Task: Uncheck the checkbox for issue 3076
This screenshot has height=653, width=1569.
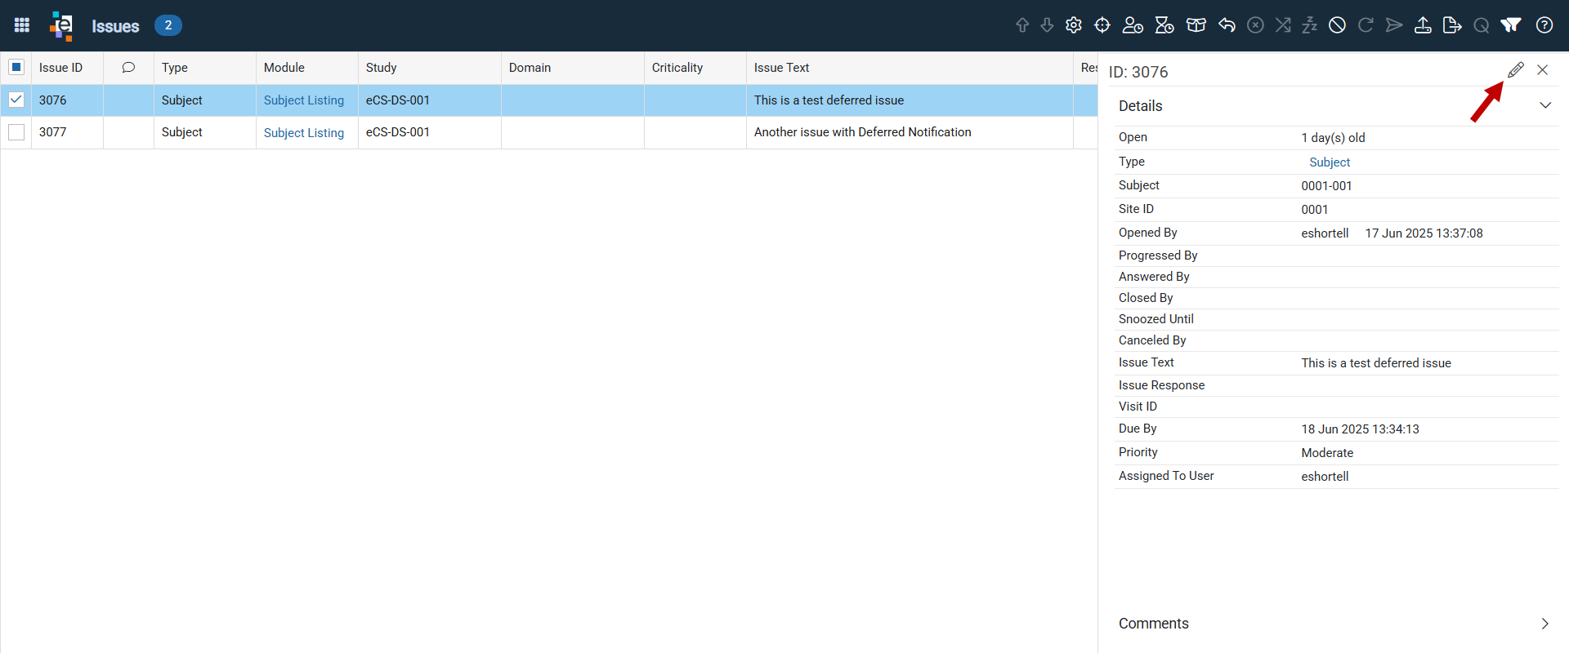Action: [x=16, y=100]
